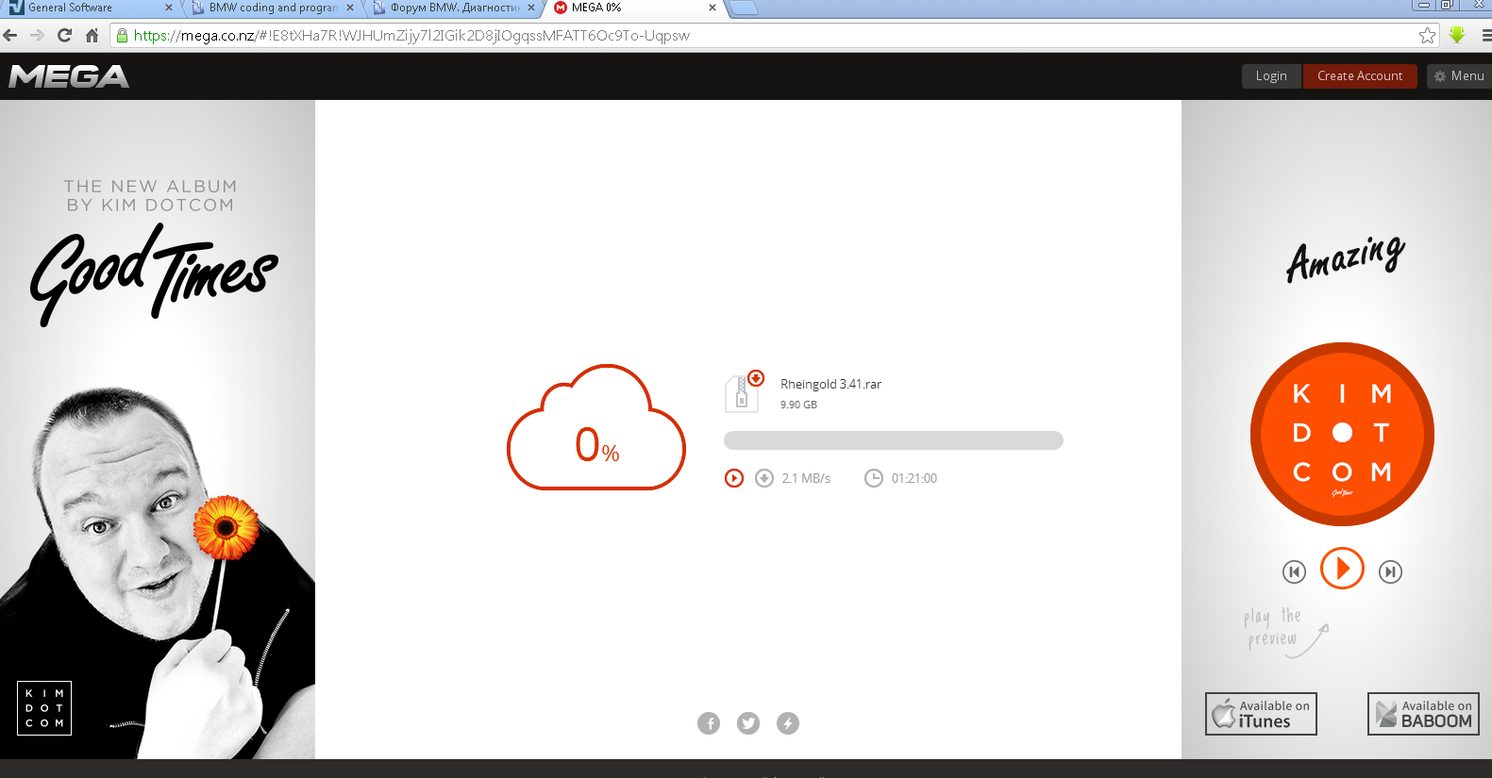Go back with the browser back arrow
The height and width of the screenshot is (778, 1492).
(x=10, y=36)
